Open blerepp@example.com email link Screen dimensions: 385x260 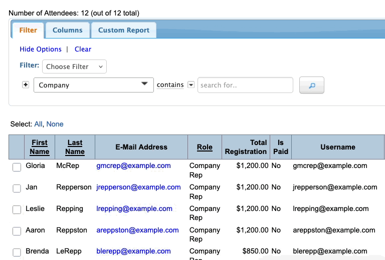click(133, 251)
